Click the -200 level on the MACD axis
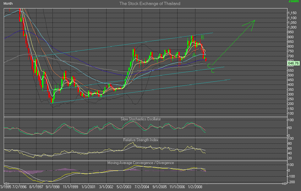 [x=291, y=182]
